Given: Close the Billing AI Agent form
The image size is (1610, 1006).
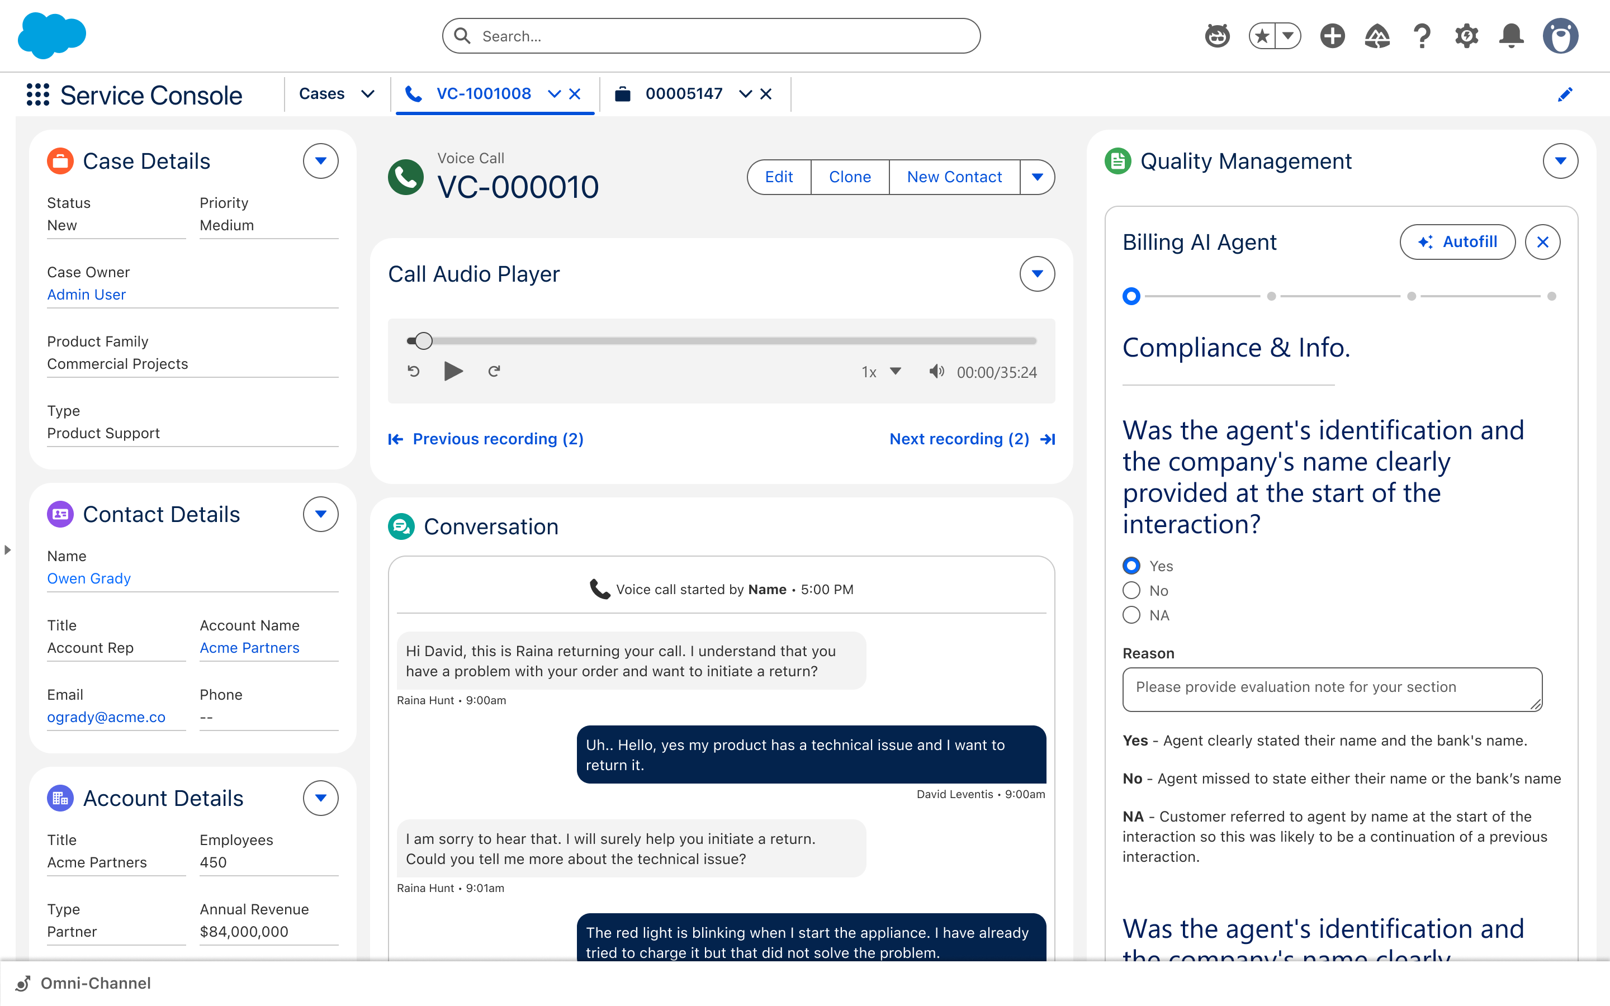Looking at the screenshot, I should coord(1543,242).
